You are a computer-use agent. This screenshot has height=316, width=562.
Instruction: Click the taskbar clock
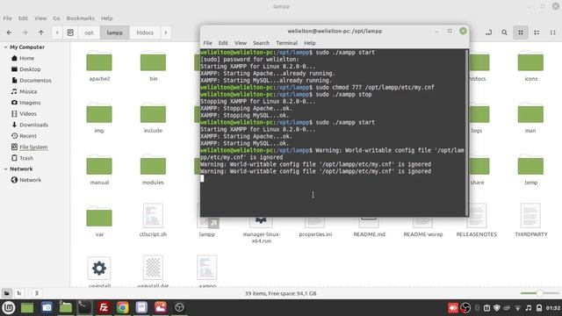click(x=553, y=308)
